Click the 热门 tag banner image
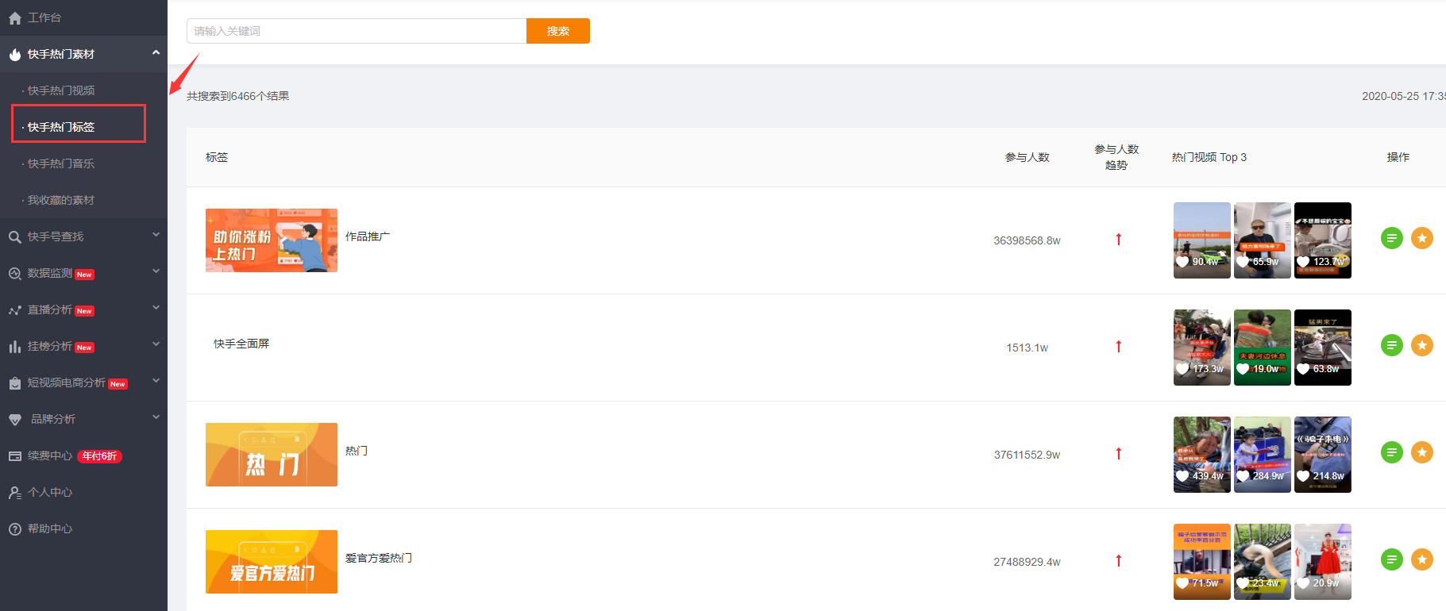 (x=272, y=455)
